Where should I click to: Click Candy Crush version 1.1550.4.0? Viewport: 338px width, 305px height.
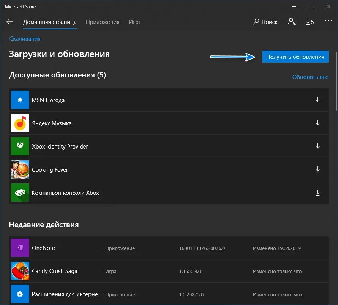190,271
